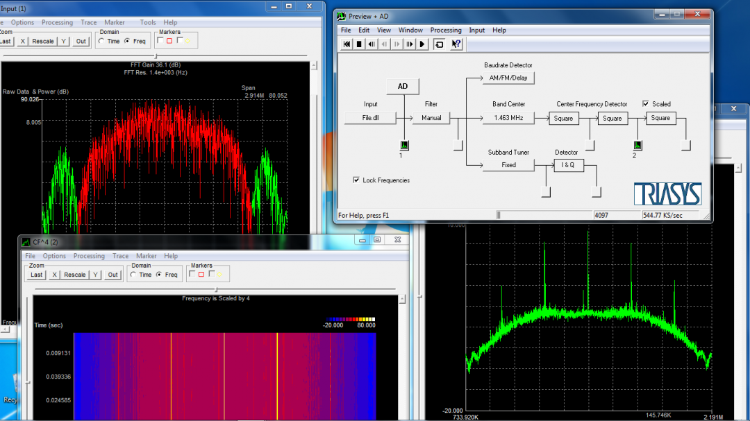Click the step back playback icon
The width and height of the screenshot is (750, 421).
click(372, 44)
